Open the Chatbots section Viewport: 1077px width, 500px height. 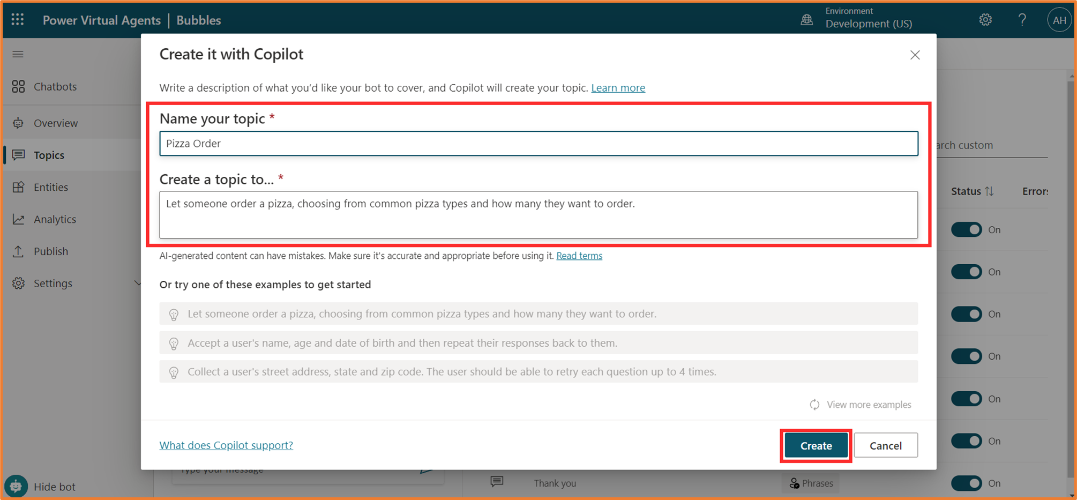[x=55, y=86]
